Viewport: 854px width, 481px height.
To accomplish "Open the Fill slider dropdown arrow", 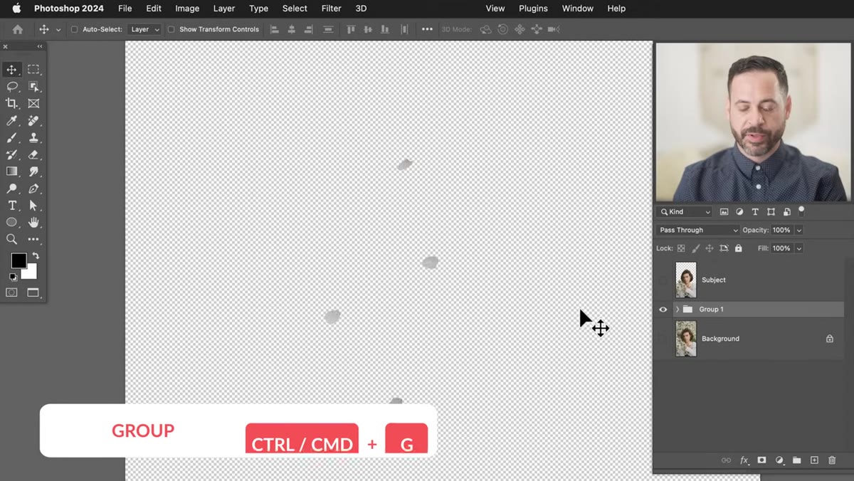I will (799, 248).
